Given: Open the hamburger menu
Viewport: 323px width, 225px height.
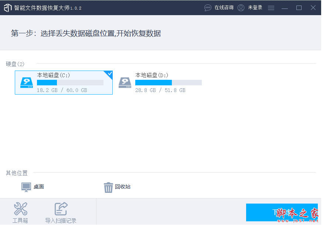Looking at the screenshot, I should coord(271,7).
